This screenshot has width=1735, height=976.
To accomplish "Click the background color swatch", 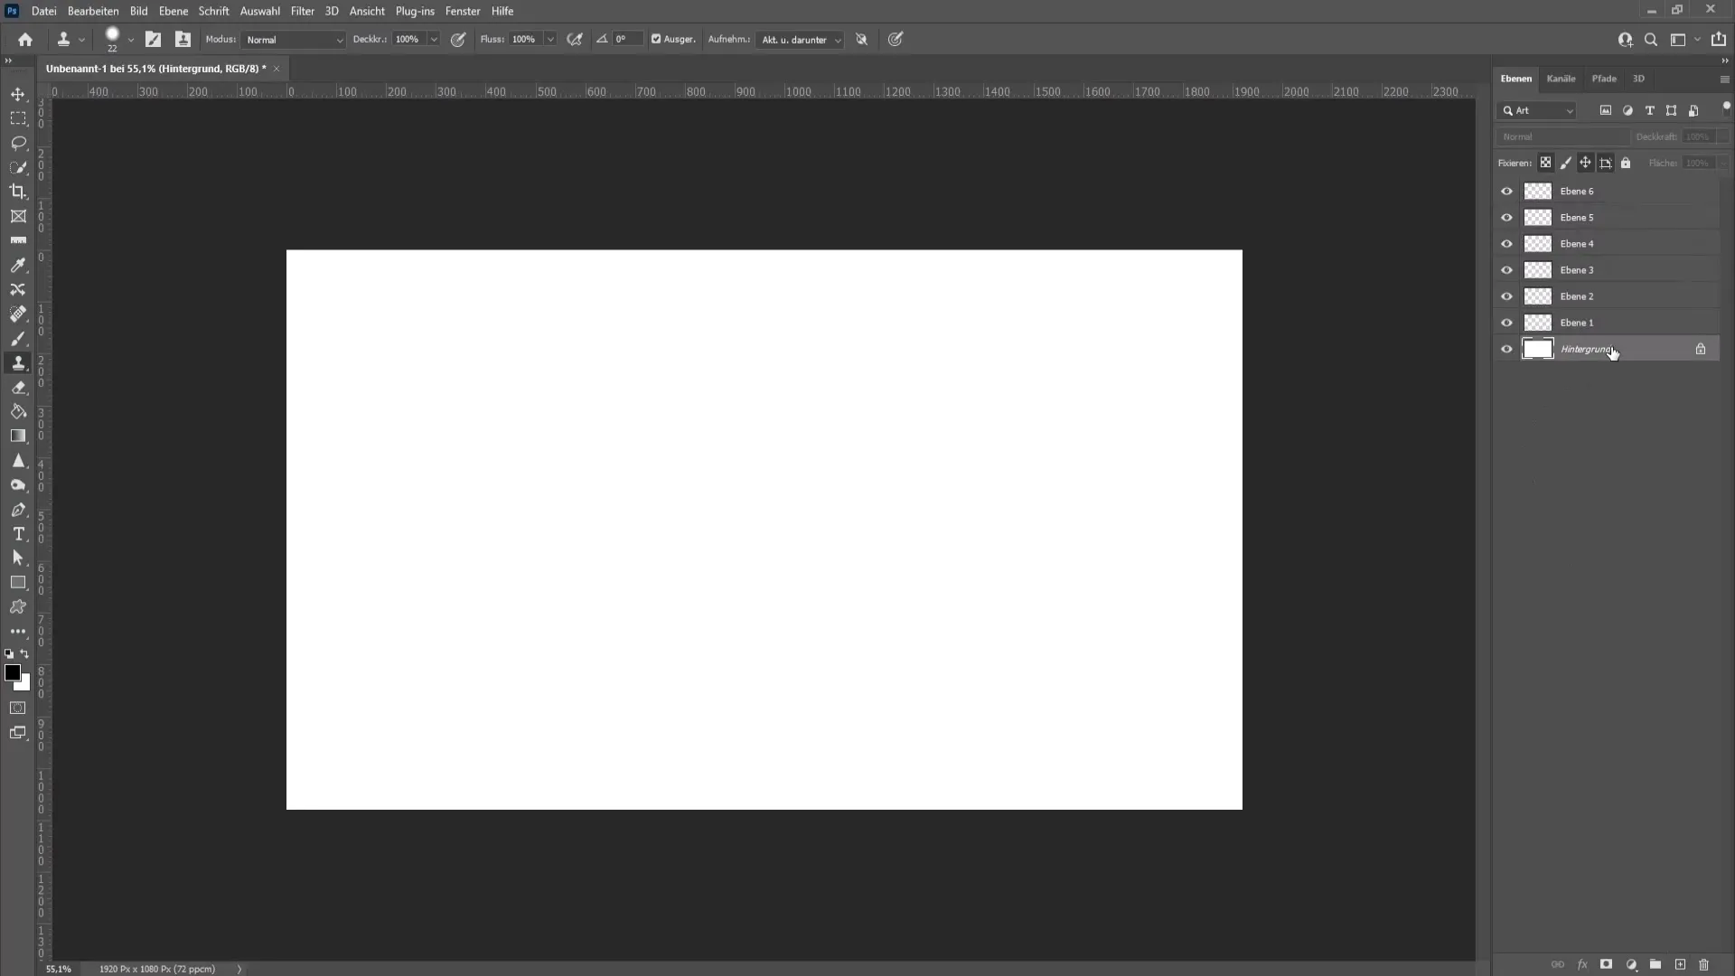I will pyautogui.click(x=25, y=685).
